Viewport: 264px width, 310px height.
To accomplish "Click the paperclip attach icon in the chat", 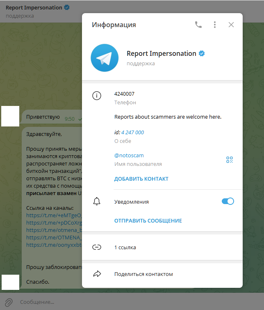I will (9, 302).
